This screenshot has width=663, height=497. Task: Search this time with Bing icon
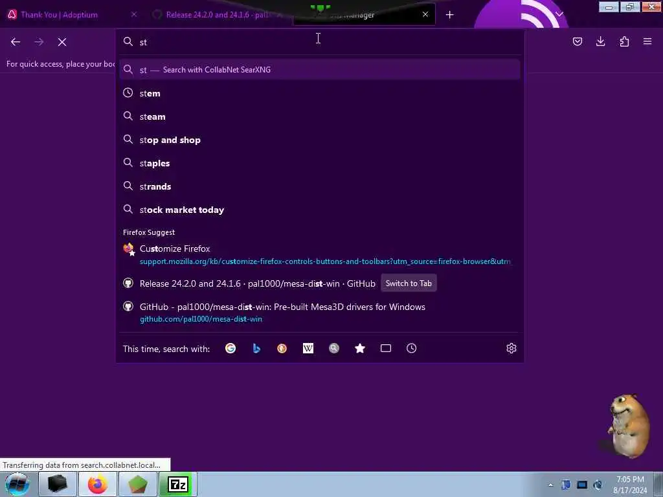[x=256, y=348]
